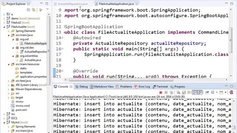Close the Console view tab
237x133 pixels.
71,86
